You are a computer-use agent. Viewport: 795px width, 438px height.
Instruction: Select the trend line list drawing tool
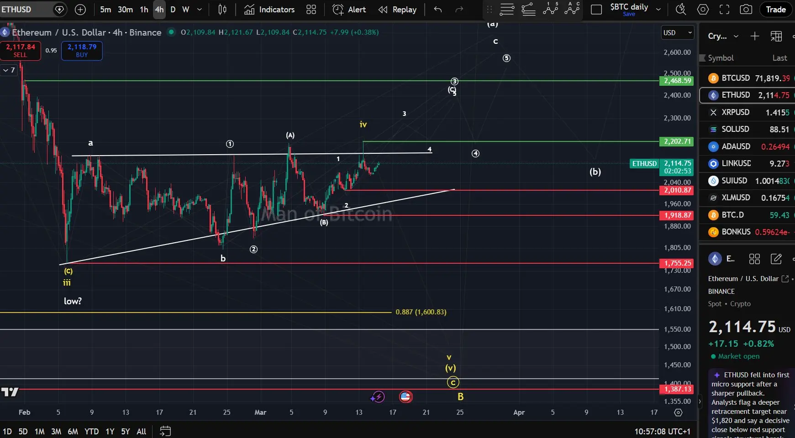pos(528,10)
